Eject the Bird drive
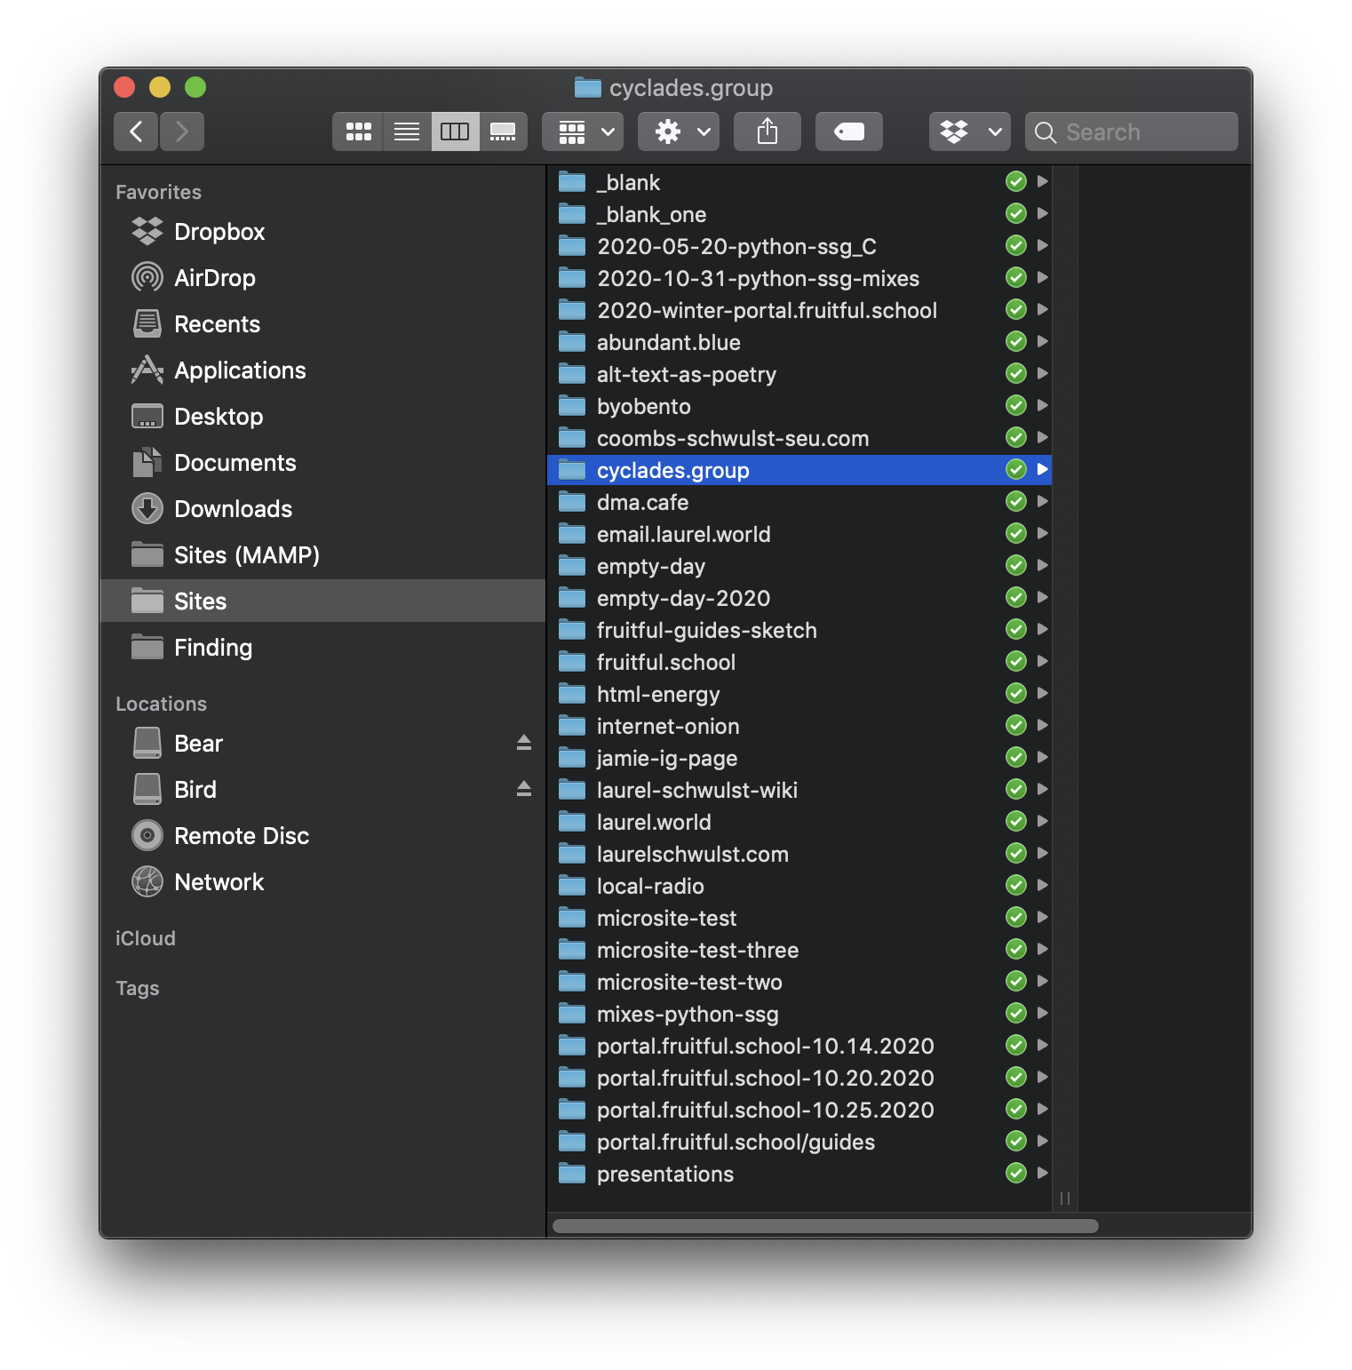The image size is (1352, 1370). (x=524, y=789)
